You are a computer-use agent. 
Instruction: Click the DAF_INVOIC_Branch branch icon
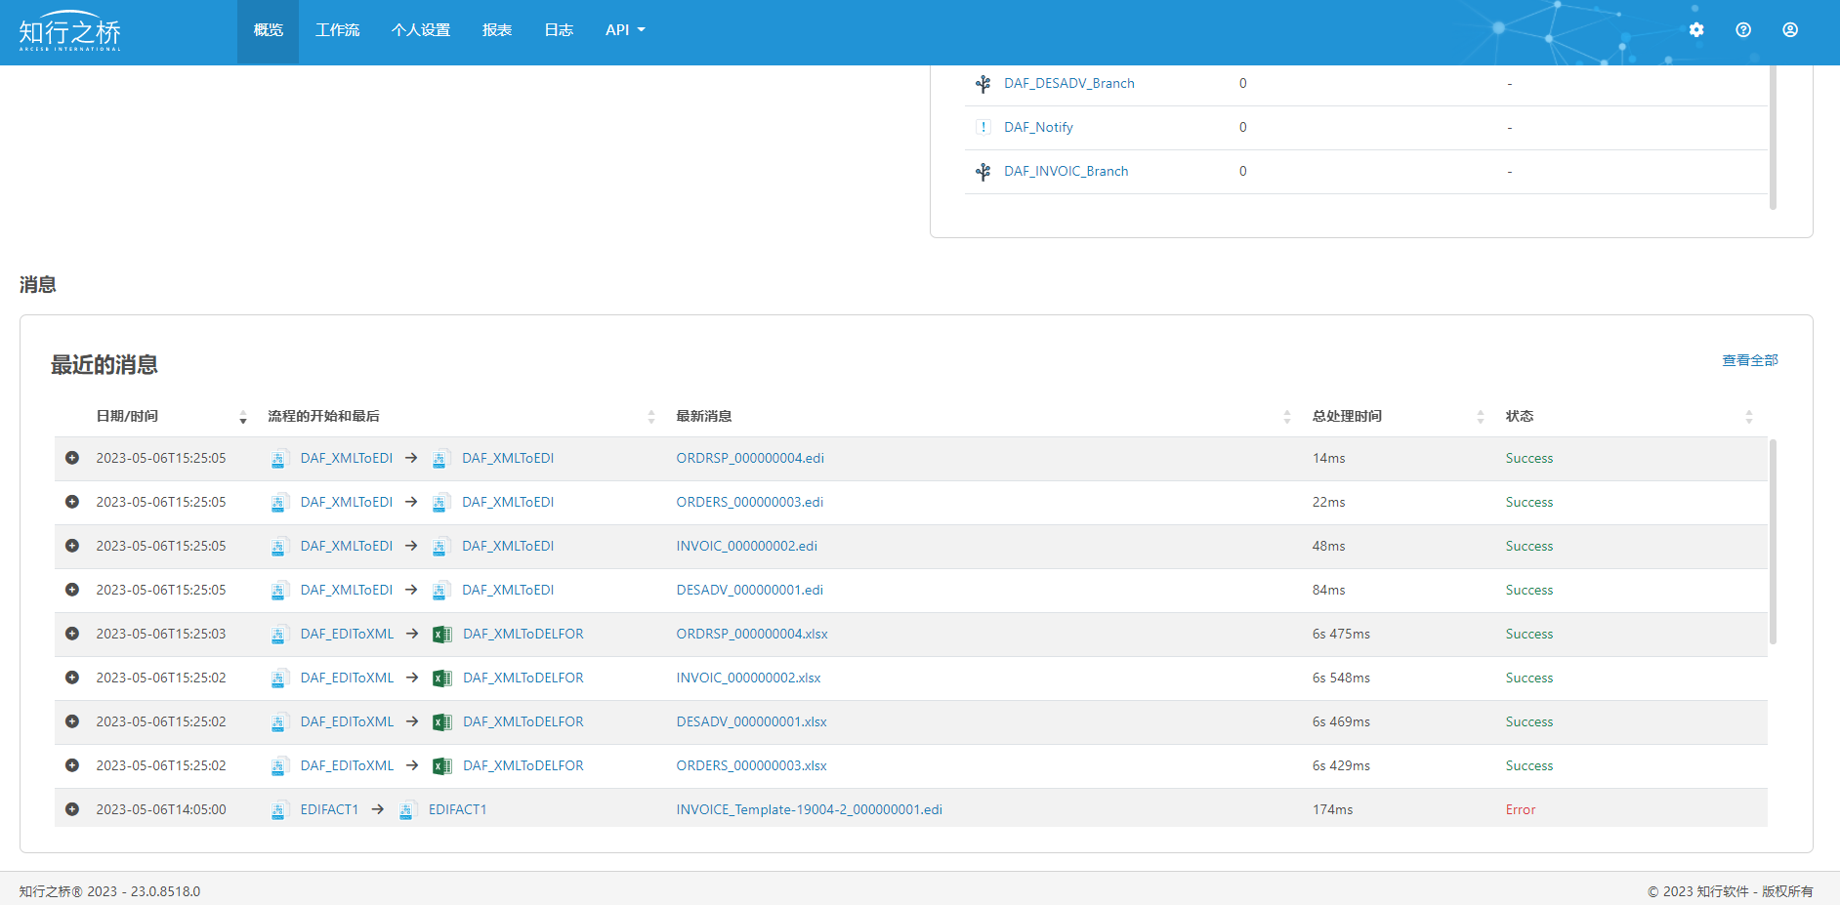(x=983, y=172)
